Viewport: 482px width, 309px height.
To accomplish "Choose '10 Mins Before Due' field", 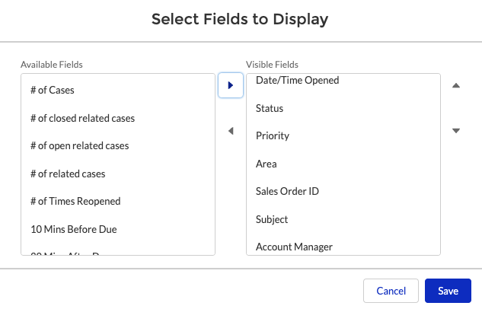I will click(x=118, y=229).
